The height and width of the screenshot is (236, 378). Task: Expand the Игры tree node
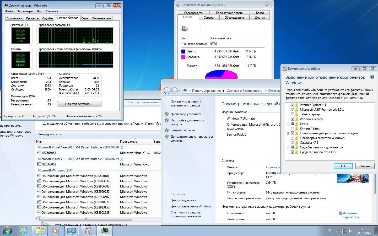pyautogui.click(x=288, y=124)
